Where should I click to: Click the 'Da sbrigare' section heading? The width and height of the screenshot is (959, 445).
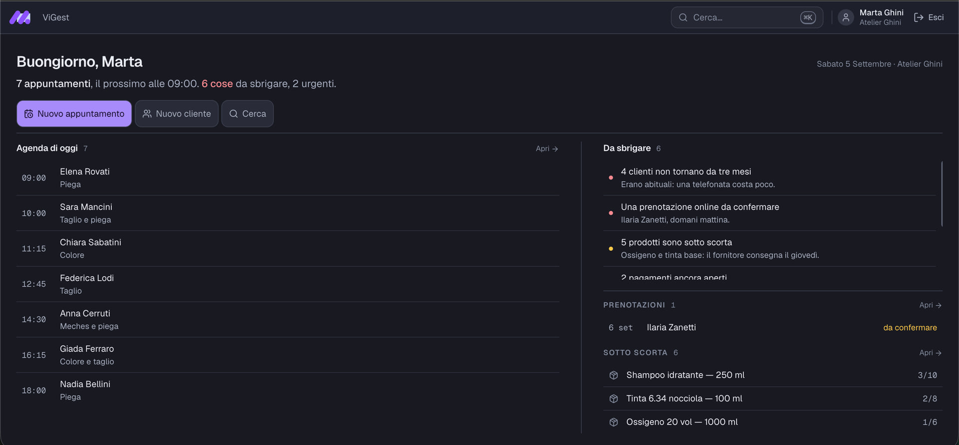click(627, 148)
